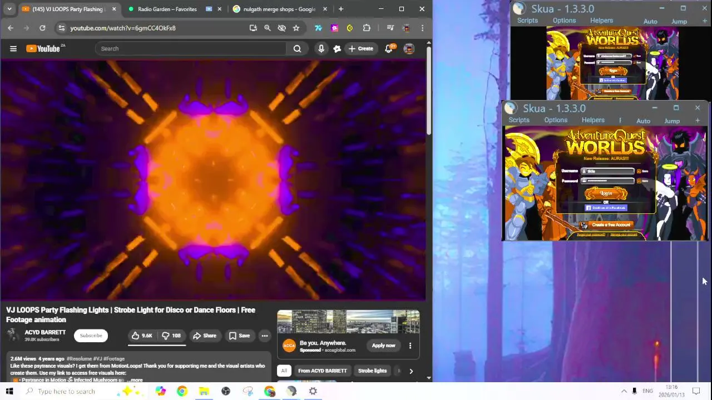The image size is (712, 400).
Task: Click the YouTube Create button
Action: tap(360, 48)
